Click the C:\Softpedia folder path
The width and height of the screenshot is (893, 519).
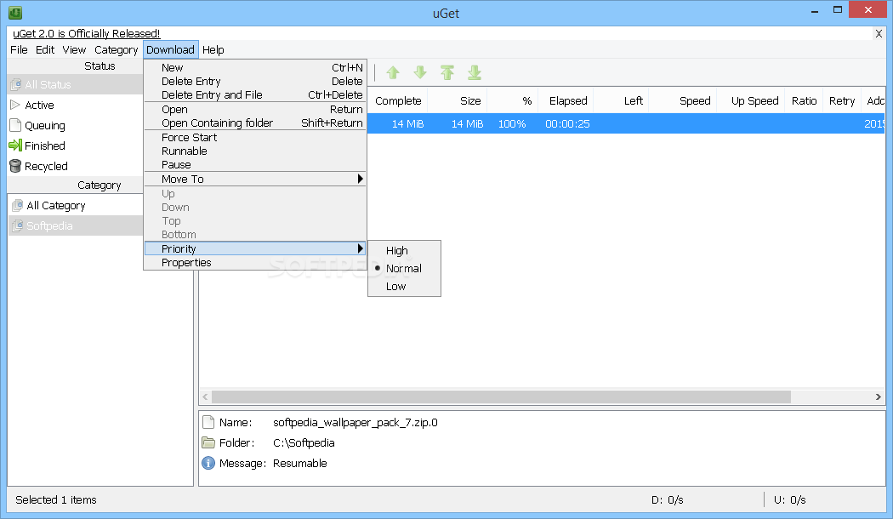click(304, 442)
